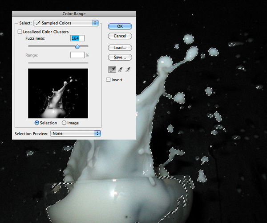The image size is (267, 223).
Task: Choose the Add to Sample eyedropper
Action: [120, 69]
